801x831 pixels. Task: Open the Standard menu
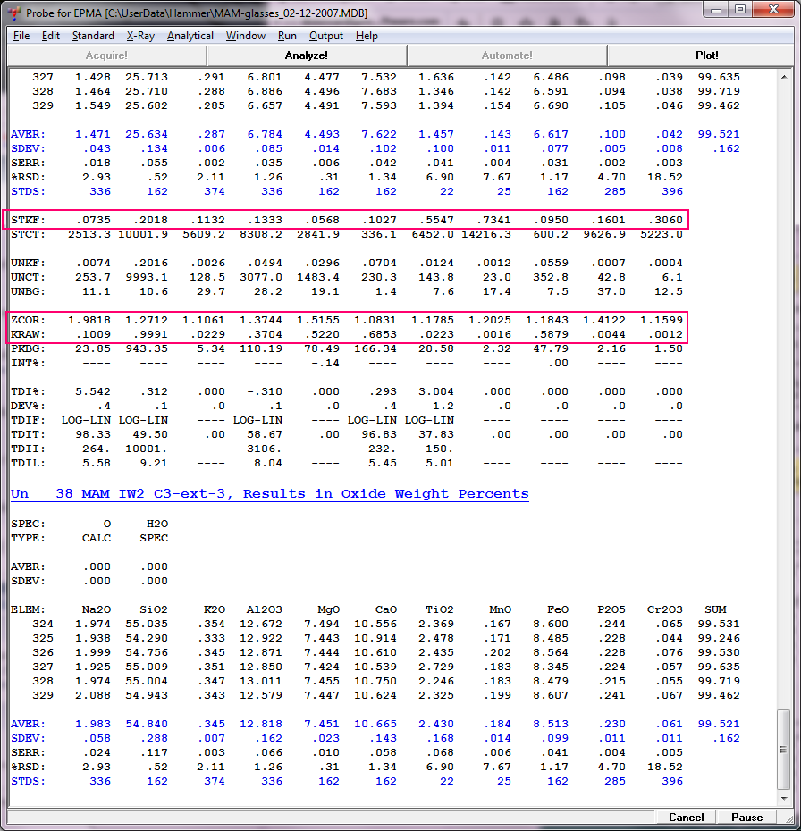pyautogui.click(x=93, y=36)
